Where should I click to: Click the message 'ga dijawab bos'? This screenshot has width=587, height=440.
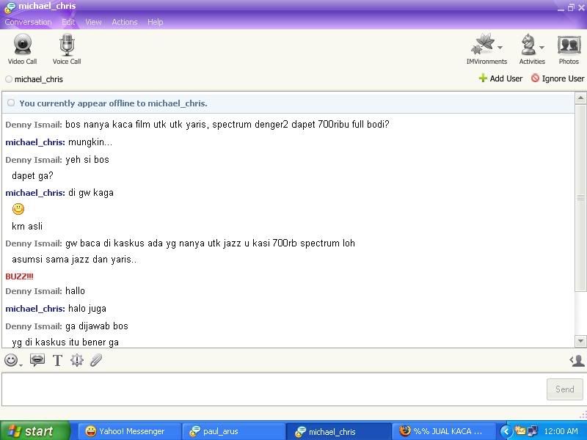pos(97,326)
